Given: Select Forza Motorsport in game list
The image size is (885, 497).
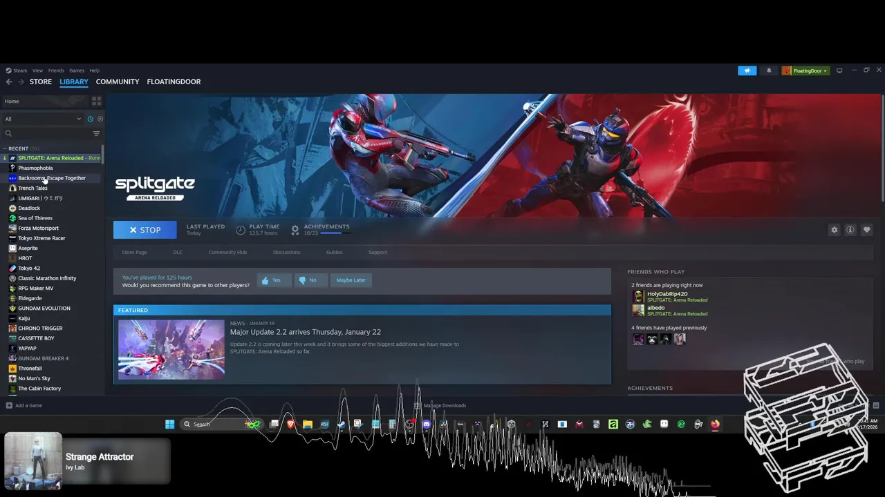Looking at the screenshot, I should click(38, 228).
